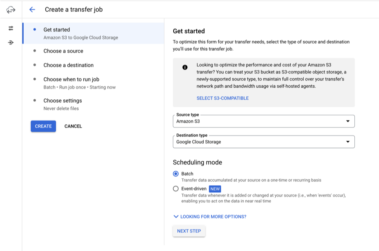379x251 pixels.
Task: Click the NEW badge beside Event-driven
Action: tap(215, 189)
